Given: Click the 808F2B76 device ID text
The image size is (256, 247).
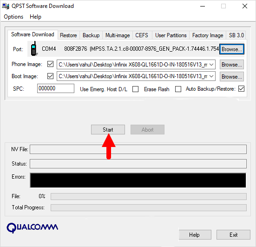Looking at the screenshot, I should (x=76, y=49).
